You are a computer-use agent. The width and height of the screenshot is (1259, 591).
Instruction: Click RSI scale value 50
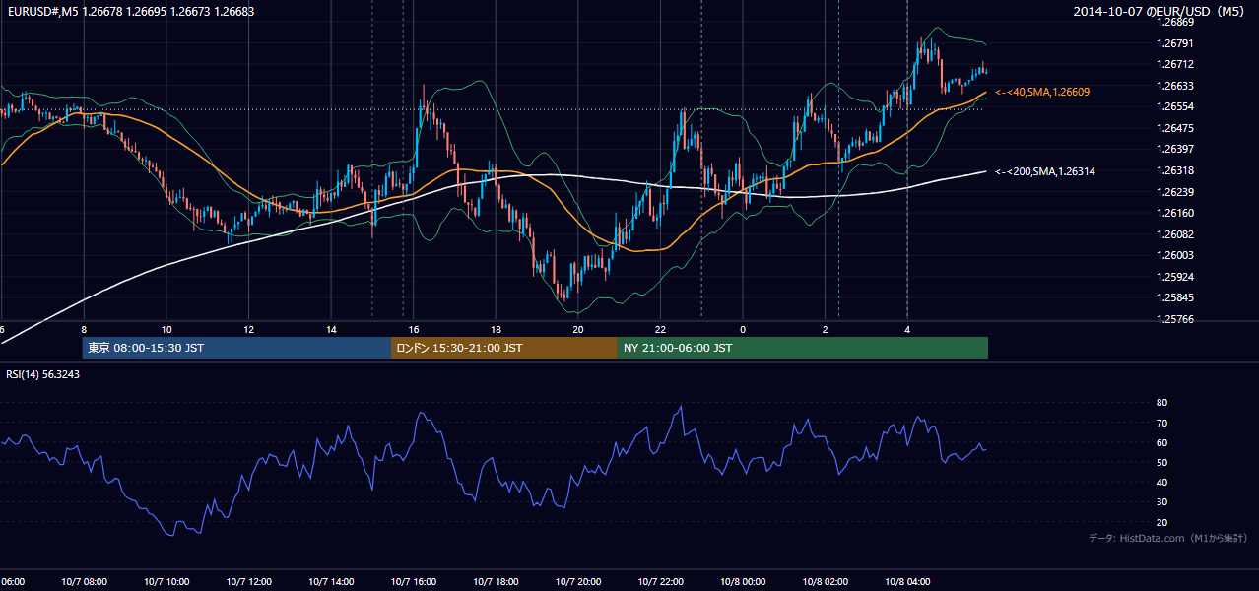click(1161, 462)
